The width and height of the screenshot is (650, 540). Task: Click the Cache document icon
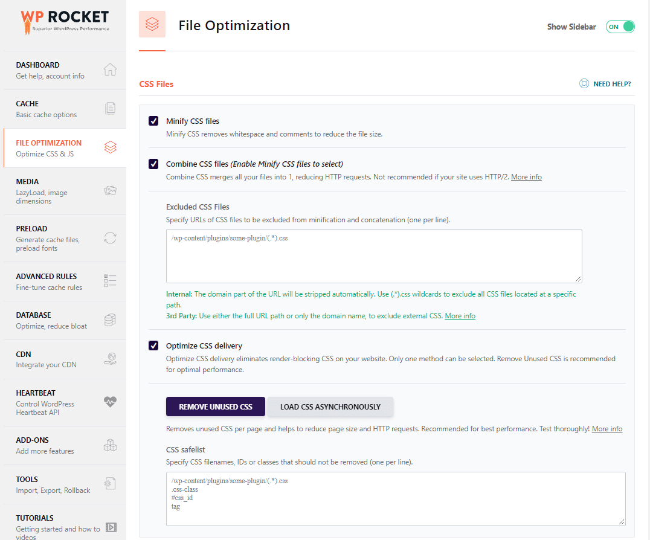pos(110,108)
